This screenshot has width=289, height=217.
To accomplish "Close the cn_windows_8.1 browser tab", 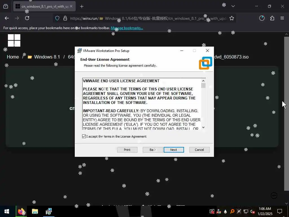I will click(71, 6).
